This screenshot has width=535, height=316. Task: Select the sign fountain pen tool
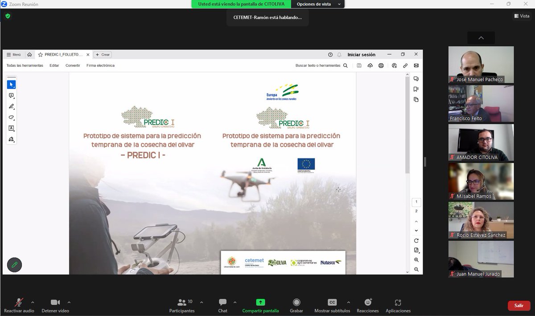pos(12,139)
